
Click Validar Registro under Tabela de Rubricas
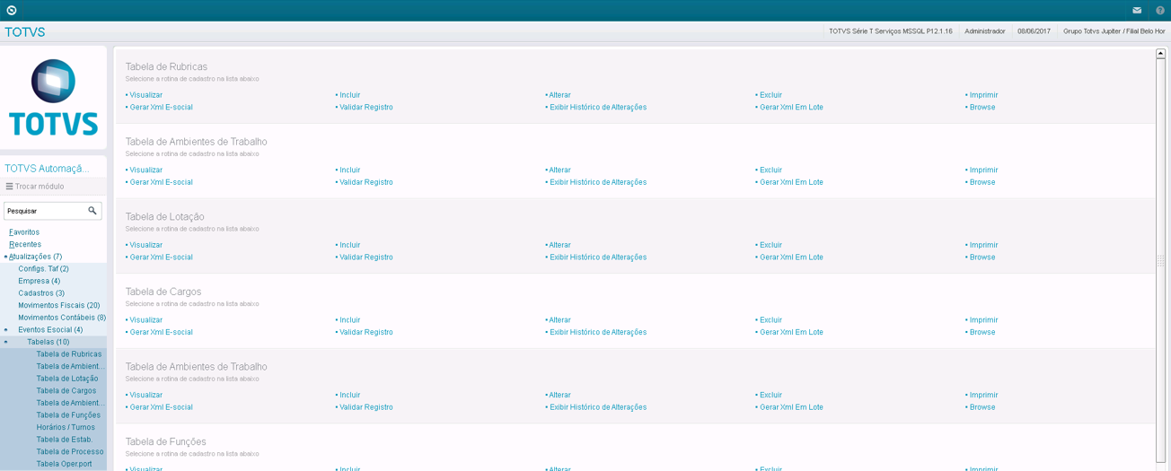point(365,107)
